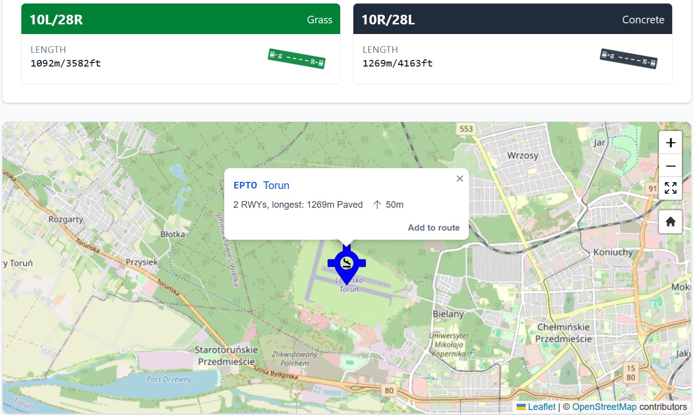Screen dimensions: 694x415
Task: Zoom in on the map
Action: (x=670, y=143)
